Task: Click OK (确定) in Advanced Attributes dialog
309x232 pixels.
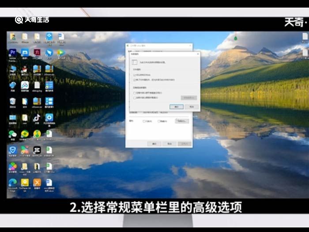Action: tap(177, 107)
